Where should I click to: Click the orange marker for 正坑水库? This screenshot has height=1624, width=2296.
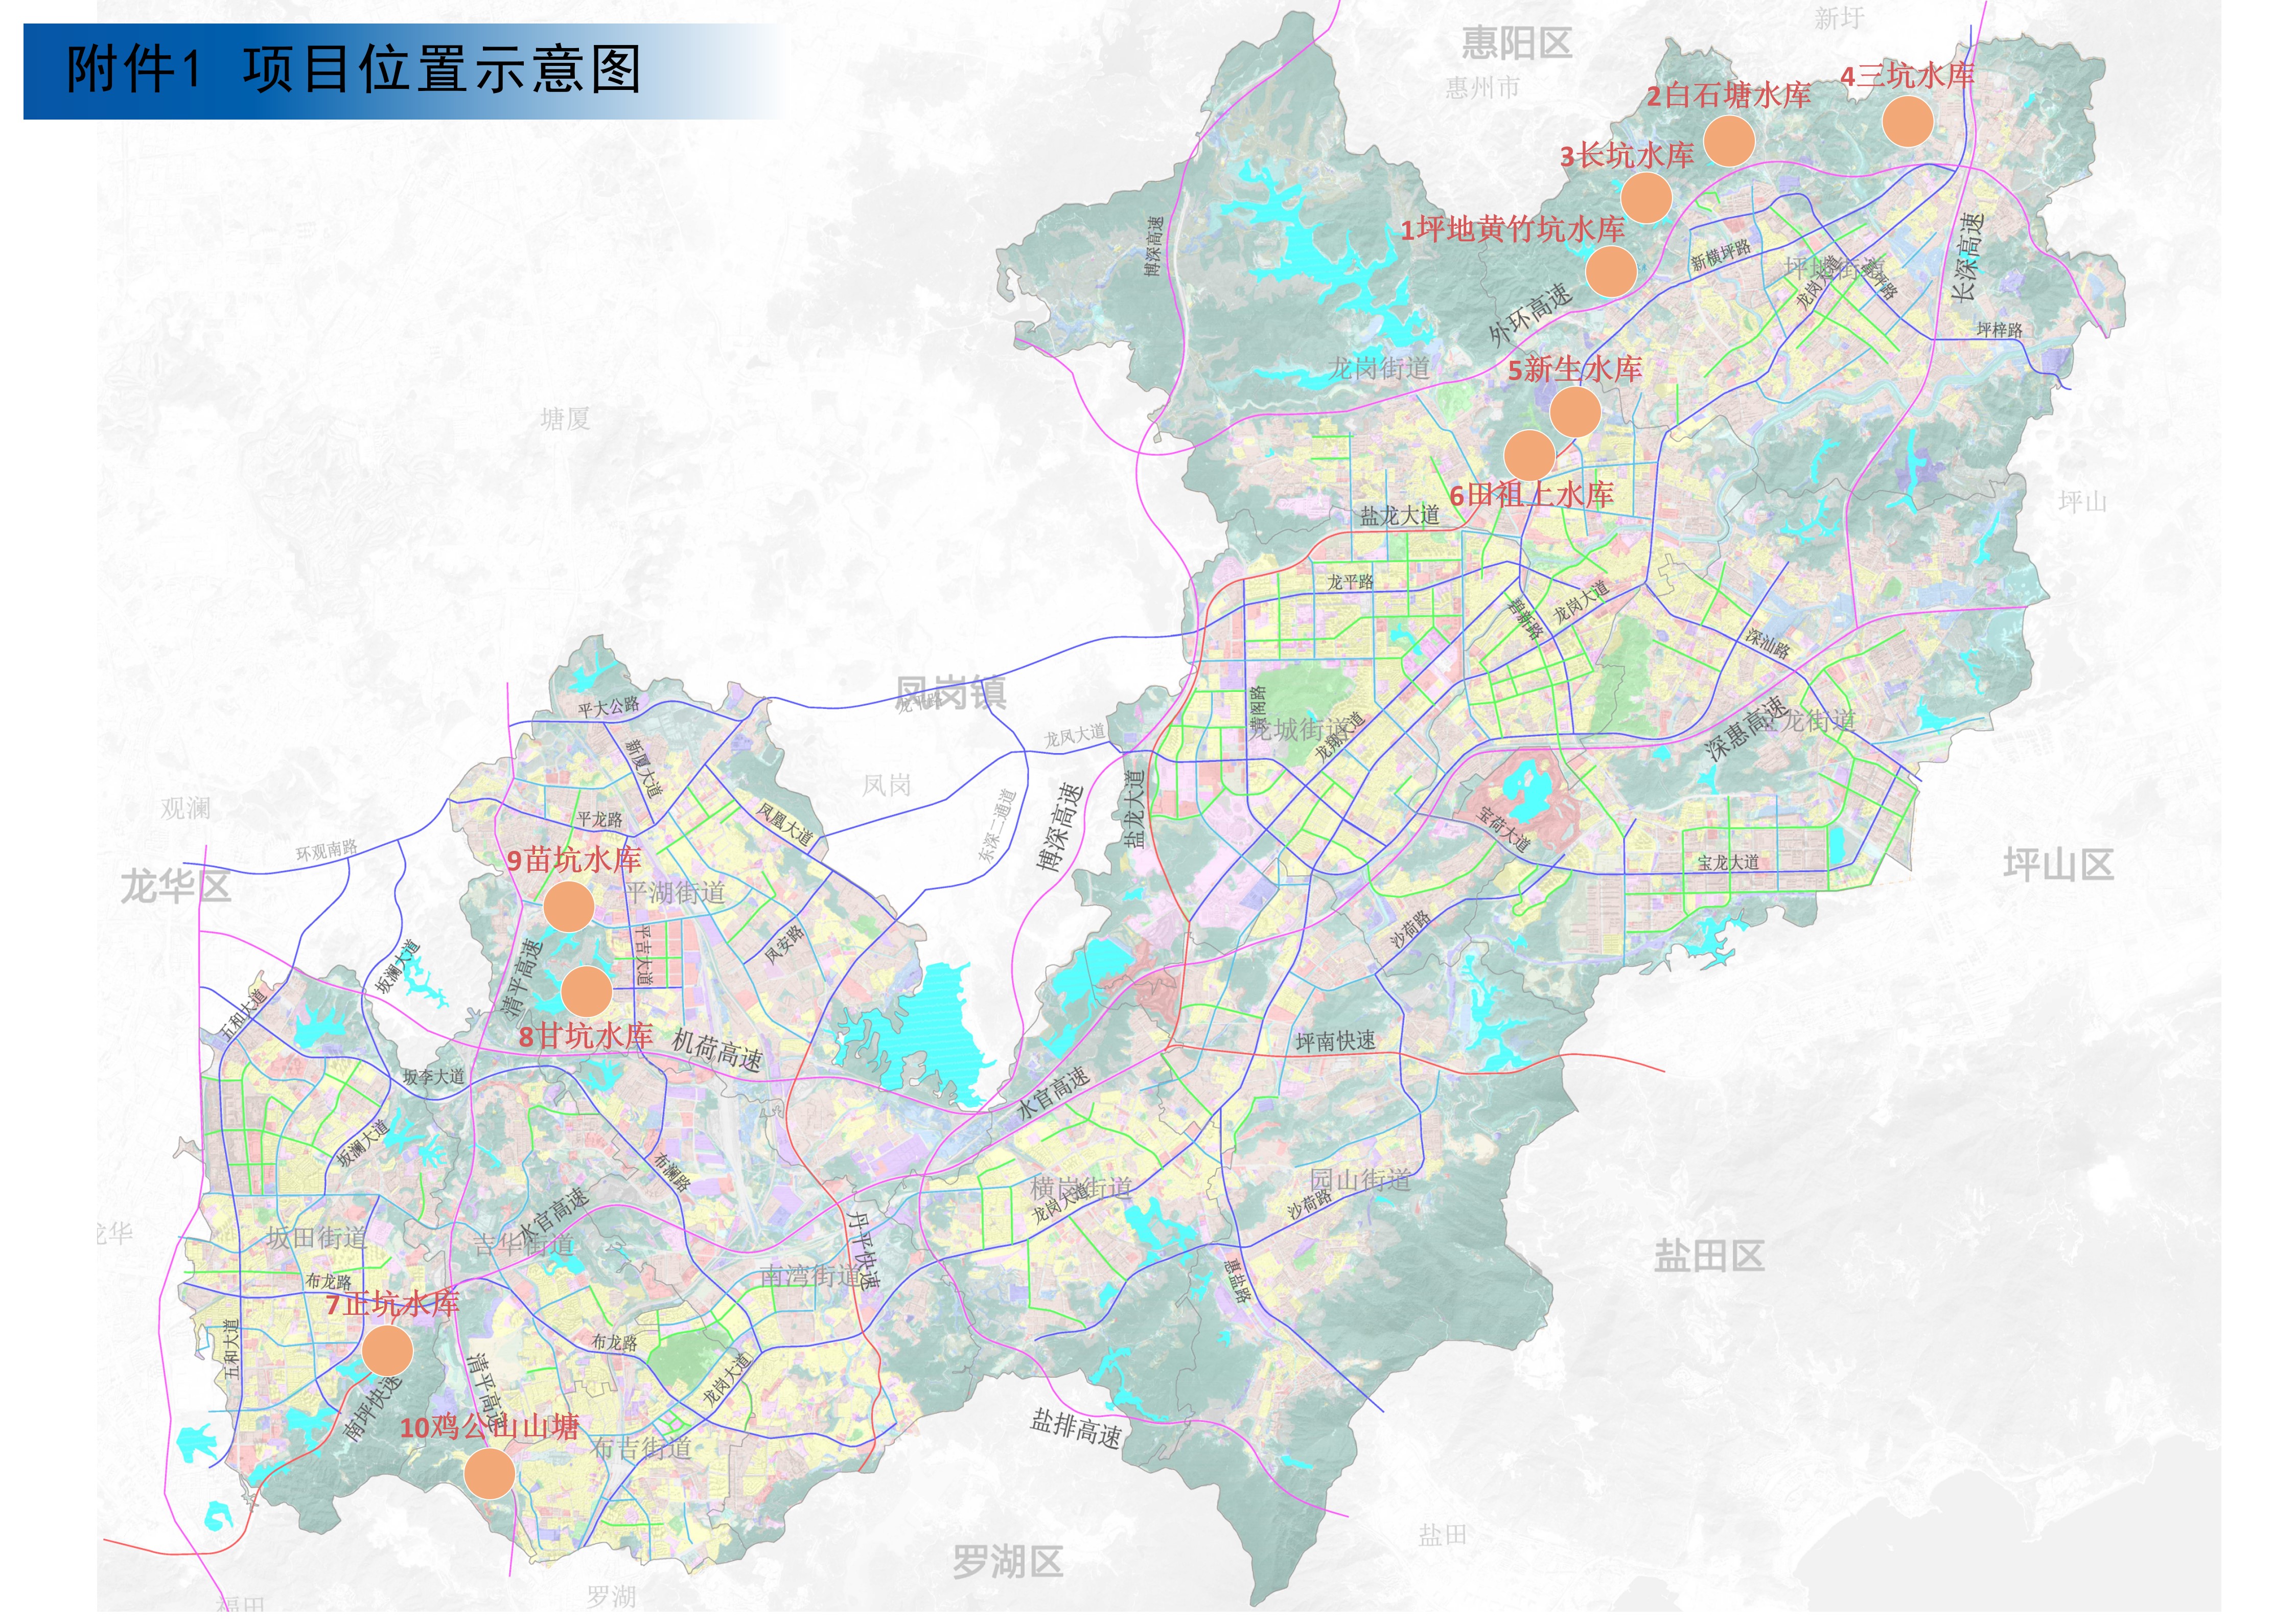(387, 1351)
